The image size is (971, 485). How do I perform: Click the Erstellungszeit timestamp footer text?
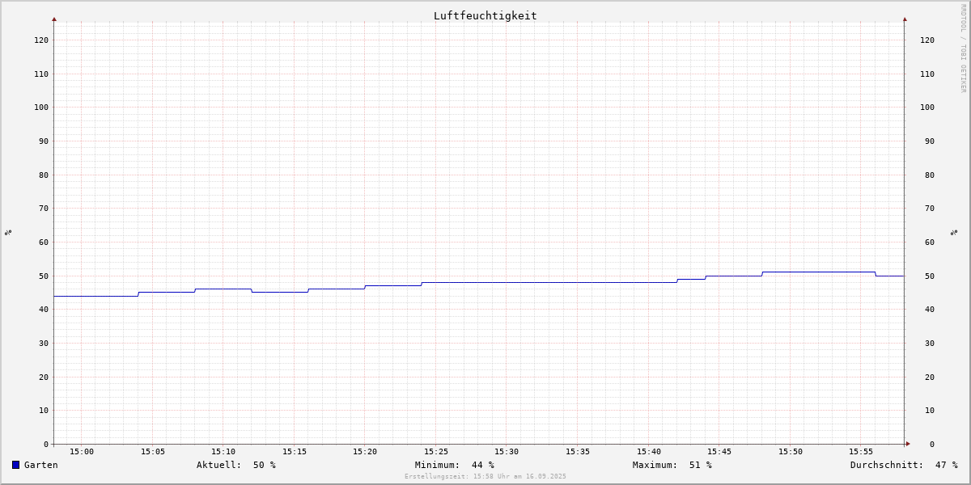pyautogui.click(x=485, y=476)
